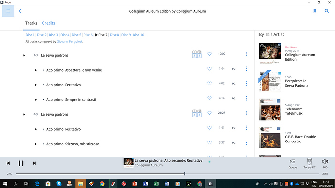Screen dimensions: 335x188
Task: Favorite the 21:28 La serva padrona work
Action: tap(209, 113)
